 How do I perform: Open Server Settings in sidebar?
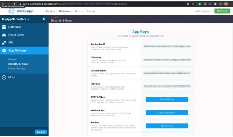tap(17, 68)
